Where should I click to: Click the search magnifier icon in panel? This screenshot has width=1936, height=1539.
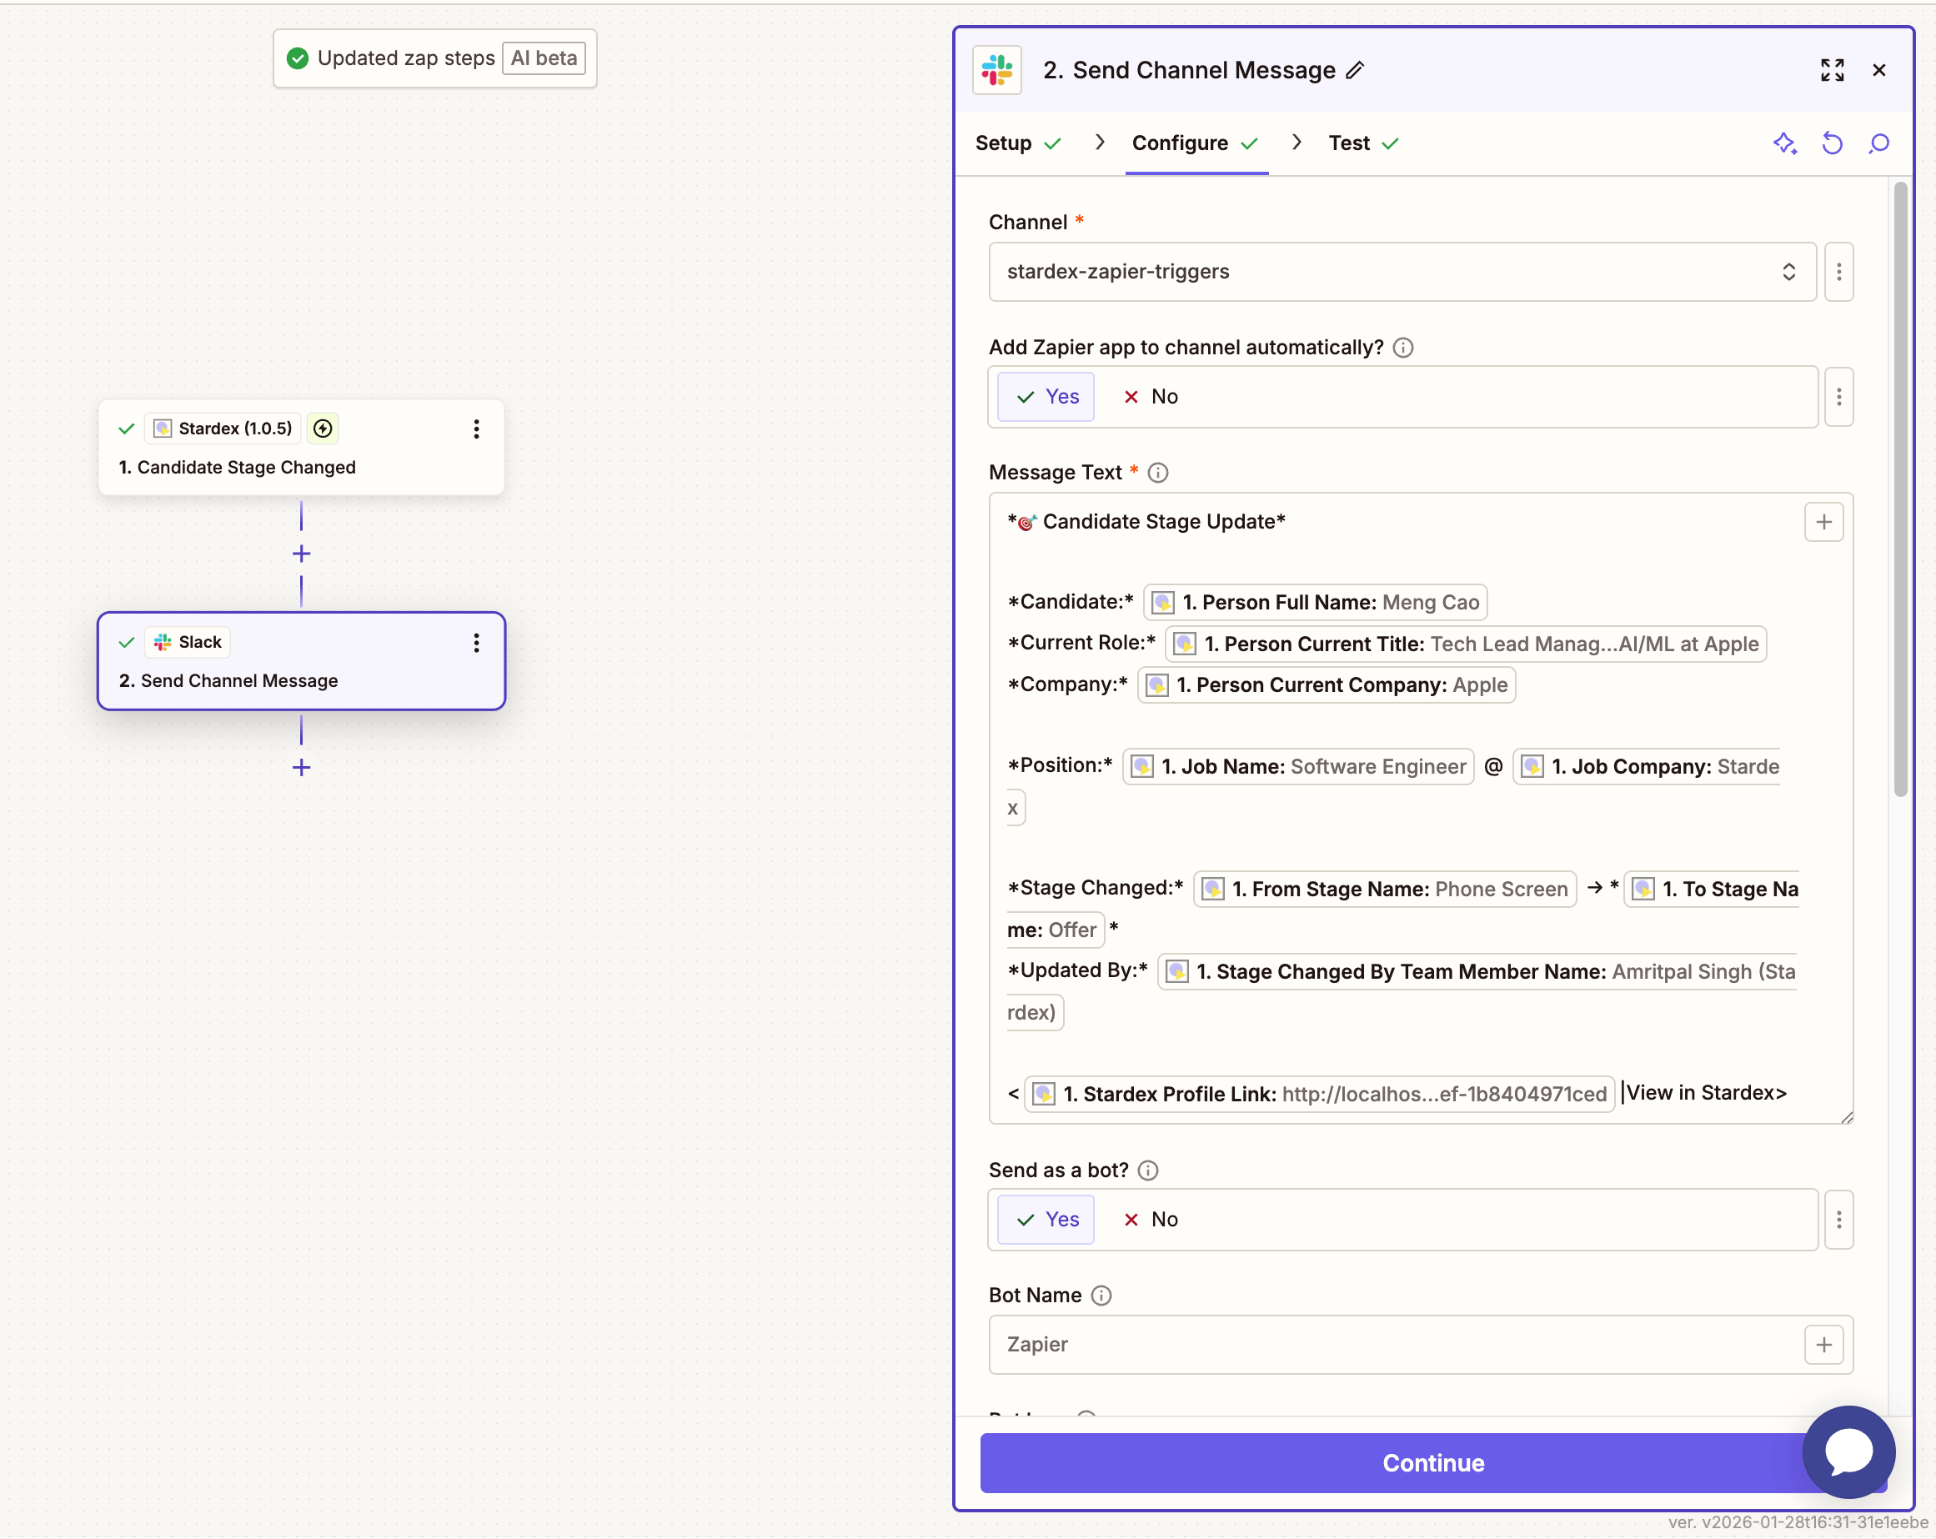pos(1878,143)
